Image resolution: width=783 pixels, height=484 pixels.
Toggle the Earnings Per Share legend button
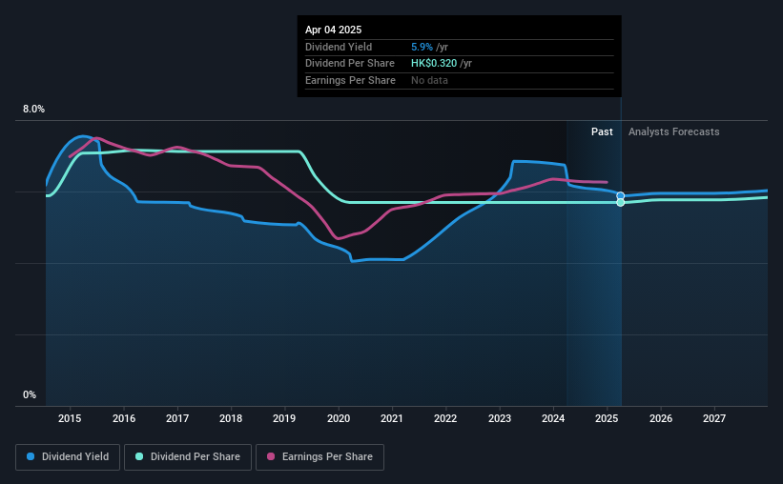(x=319, y=457)
